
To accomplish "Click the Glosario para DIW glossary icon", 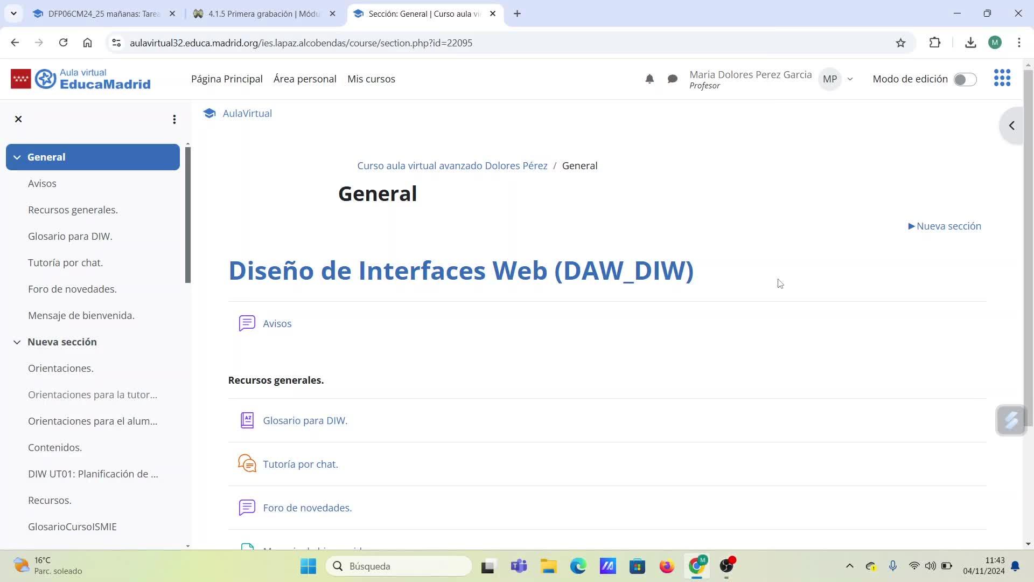I will (x=247, y=420).
